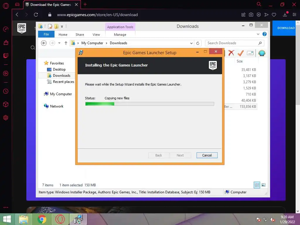Click the taskbar volume muted icon
The height and width of the screenshot is (225, 300).
click(x=272, y=219)
